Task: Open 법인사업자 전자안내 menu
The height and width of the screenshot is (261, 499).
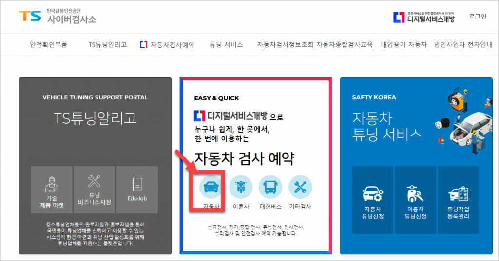Action: point(463,44)
